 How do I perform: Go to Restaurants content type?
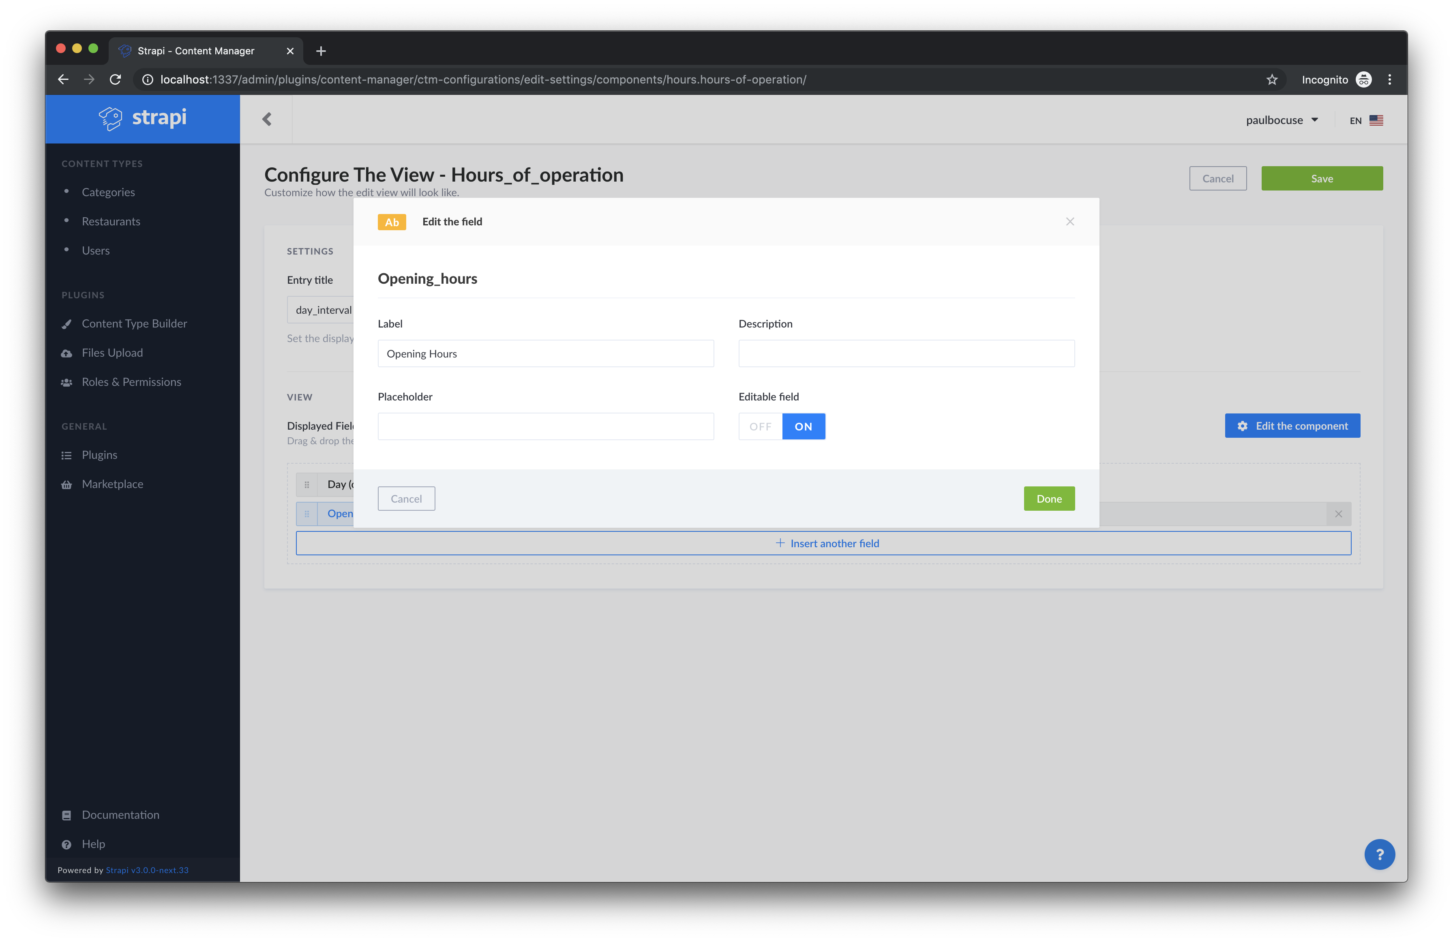point(111,222)
